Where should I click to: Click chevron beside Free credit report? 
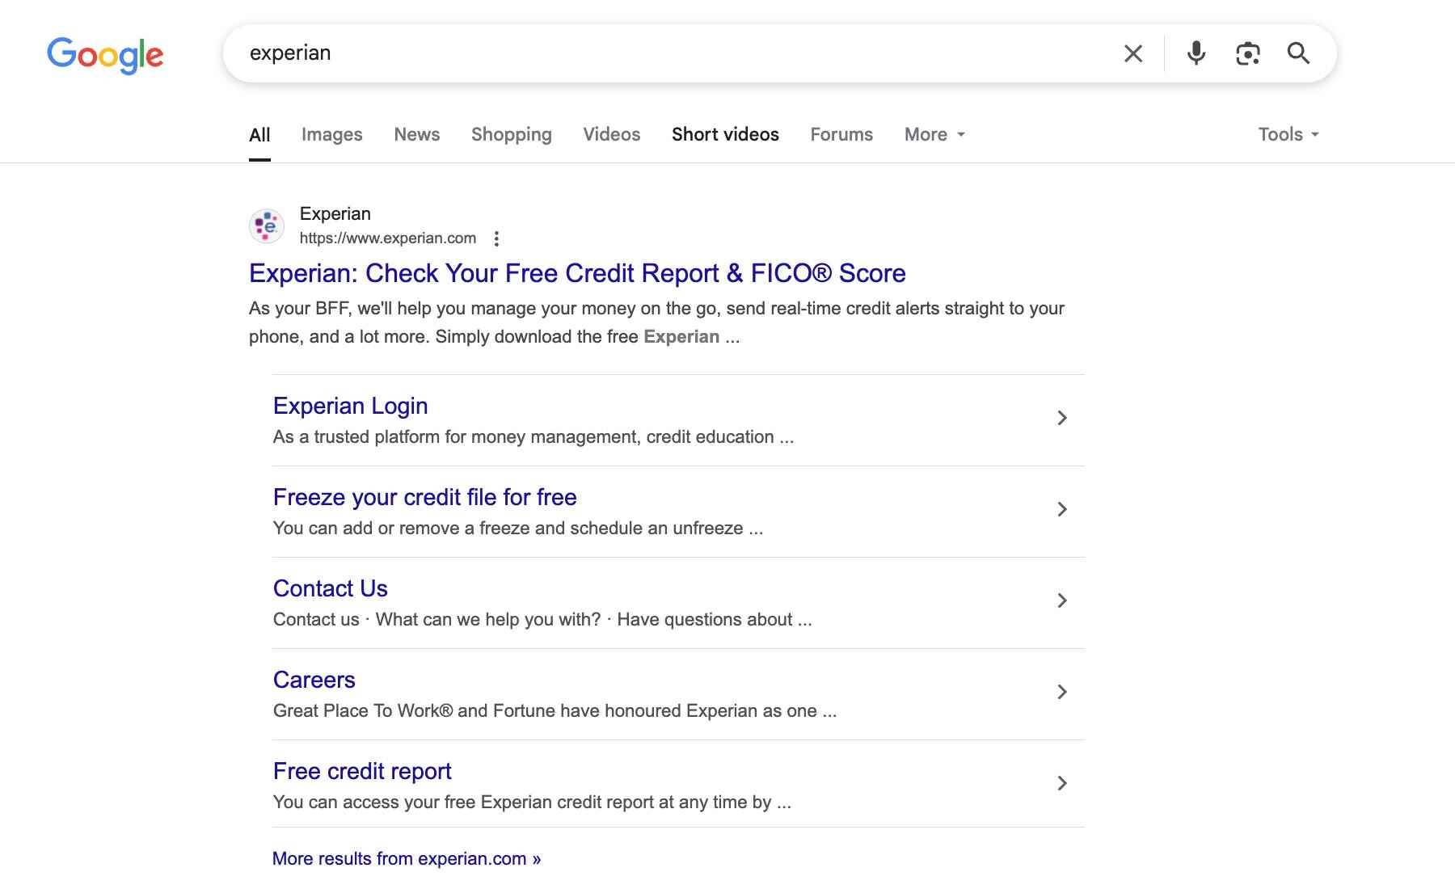point(1062,783)
